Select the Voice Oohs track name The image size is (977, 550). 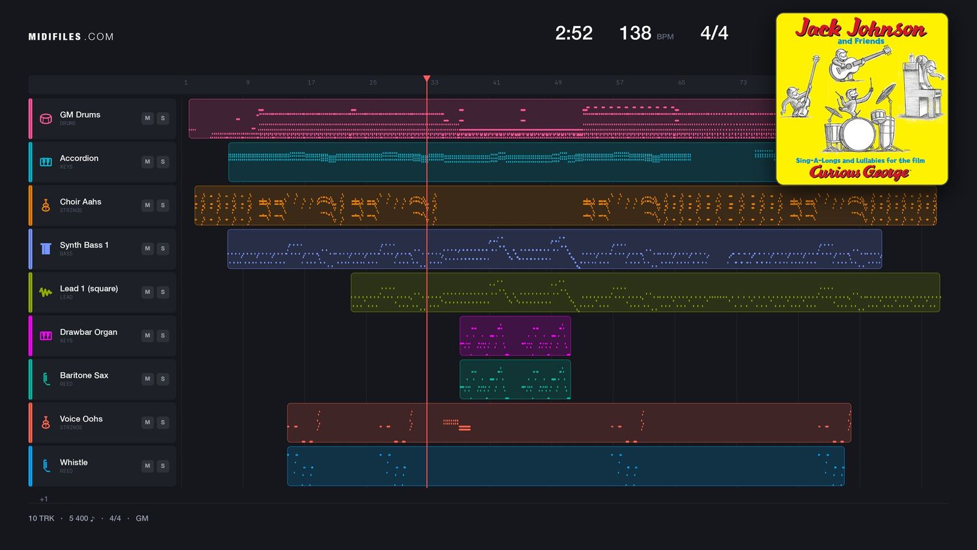81,419
